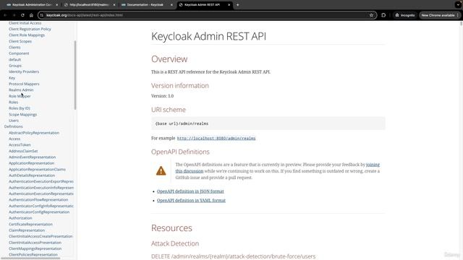This screenshot has width=463, height=260.
Task: Click the Attack Detection heading
Action: click(175, 243)
